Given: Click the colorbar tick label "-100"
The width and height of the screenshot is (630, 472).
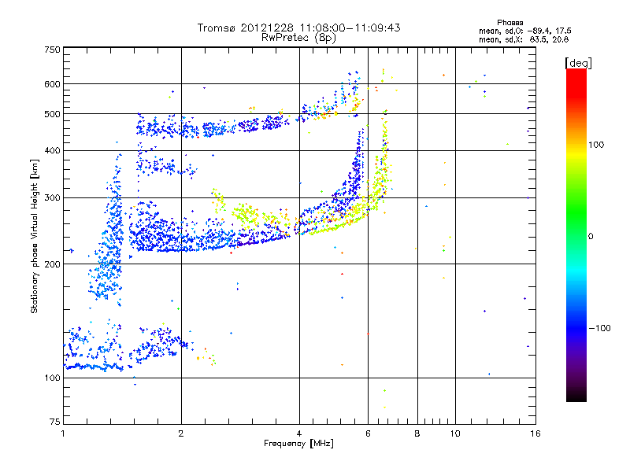Looking at the screenshot, I should coord(599,328).
